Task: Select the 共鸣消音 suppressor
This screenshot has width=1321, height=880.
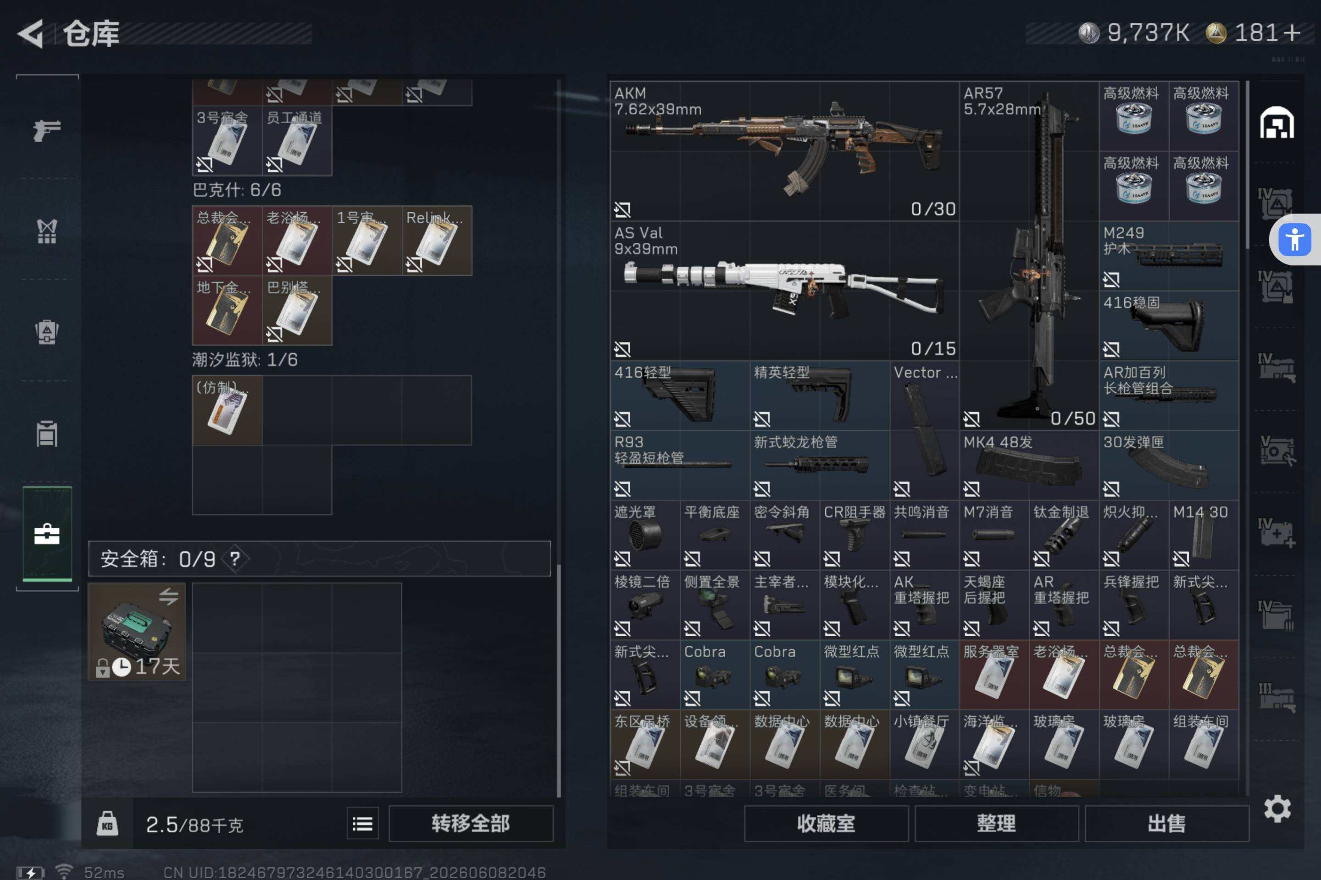Action: click(925, 535)
